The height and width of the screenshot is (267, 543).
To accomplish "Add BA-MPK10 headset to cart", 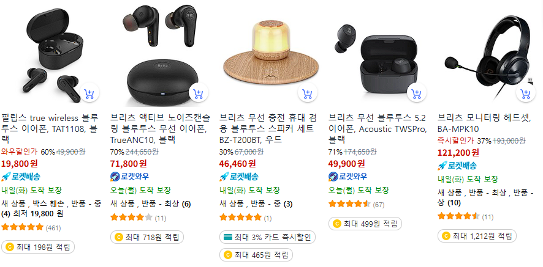I will [526, 93].
